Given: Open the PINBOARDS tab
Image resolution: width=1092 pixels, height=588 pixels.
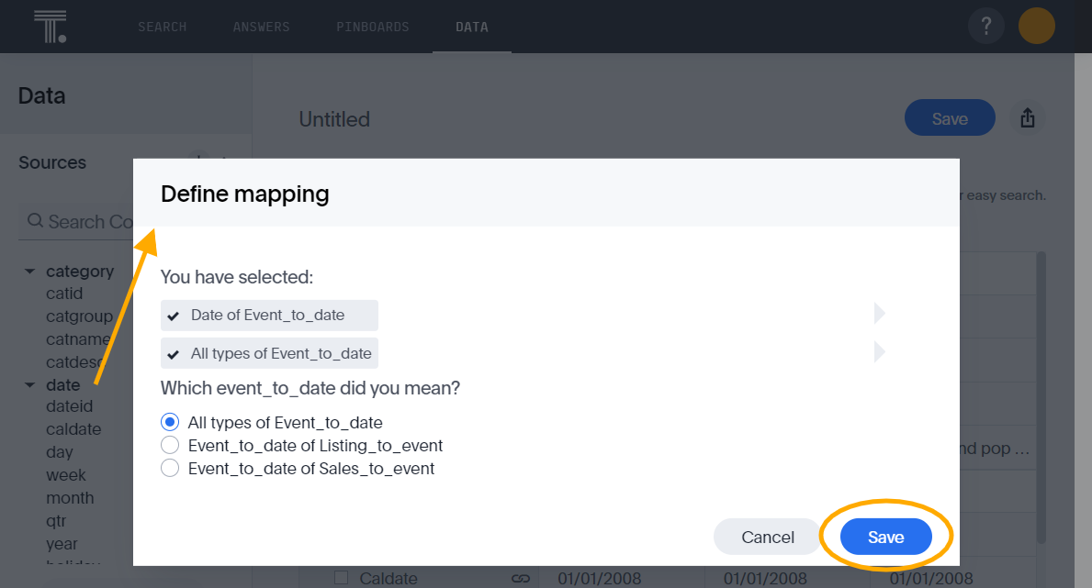Looking at the screenshot, I should [x=373, y=27].
